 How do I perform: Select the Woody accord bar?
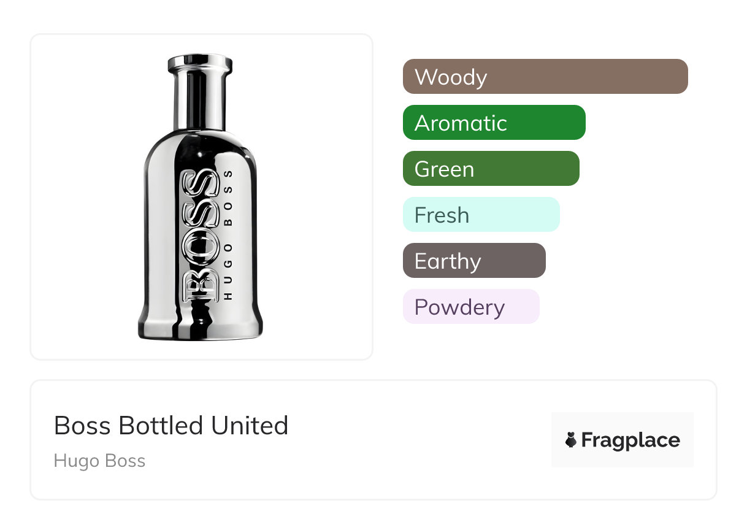(x=545, y=77)
